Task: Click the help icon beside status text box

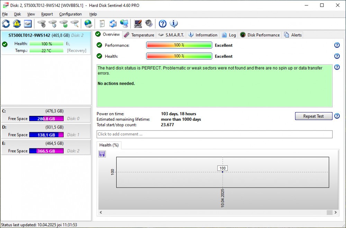Action: [x=337, y=67]
